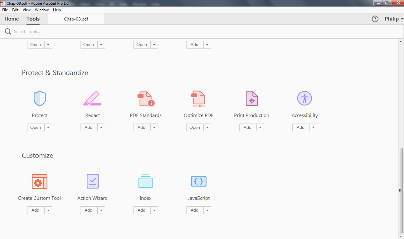Image resolution: width=404 pixels, height=239 pixels.
Task: Click the search magnifier icon
Action: click(8, 31)
